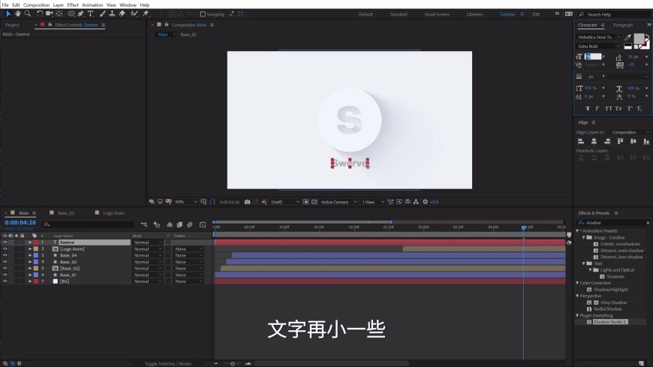
Task: Open the Graph Editor in timeline
Action: [x=203, y=224]
